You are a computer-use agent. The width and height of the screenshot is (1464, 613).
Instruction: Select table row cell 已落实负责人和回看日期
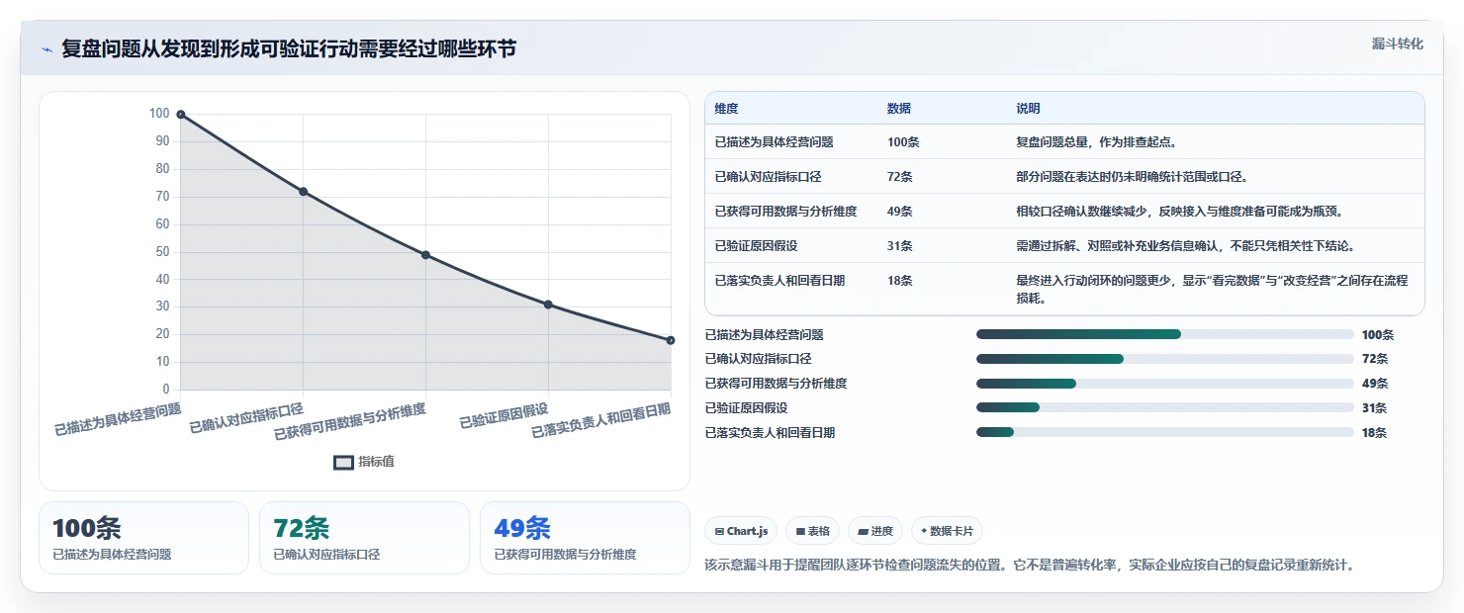click(779, 281)
